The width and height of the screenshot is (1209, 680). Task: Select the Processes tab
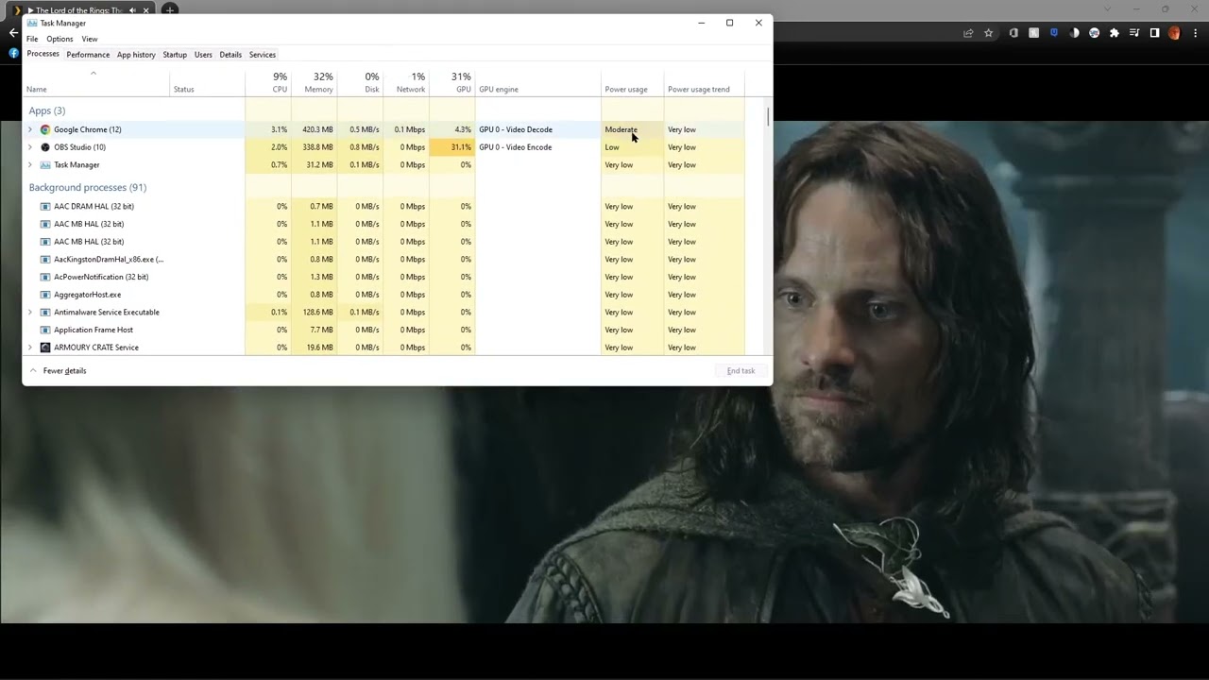click(x=43, y=54)
